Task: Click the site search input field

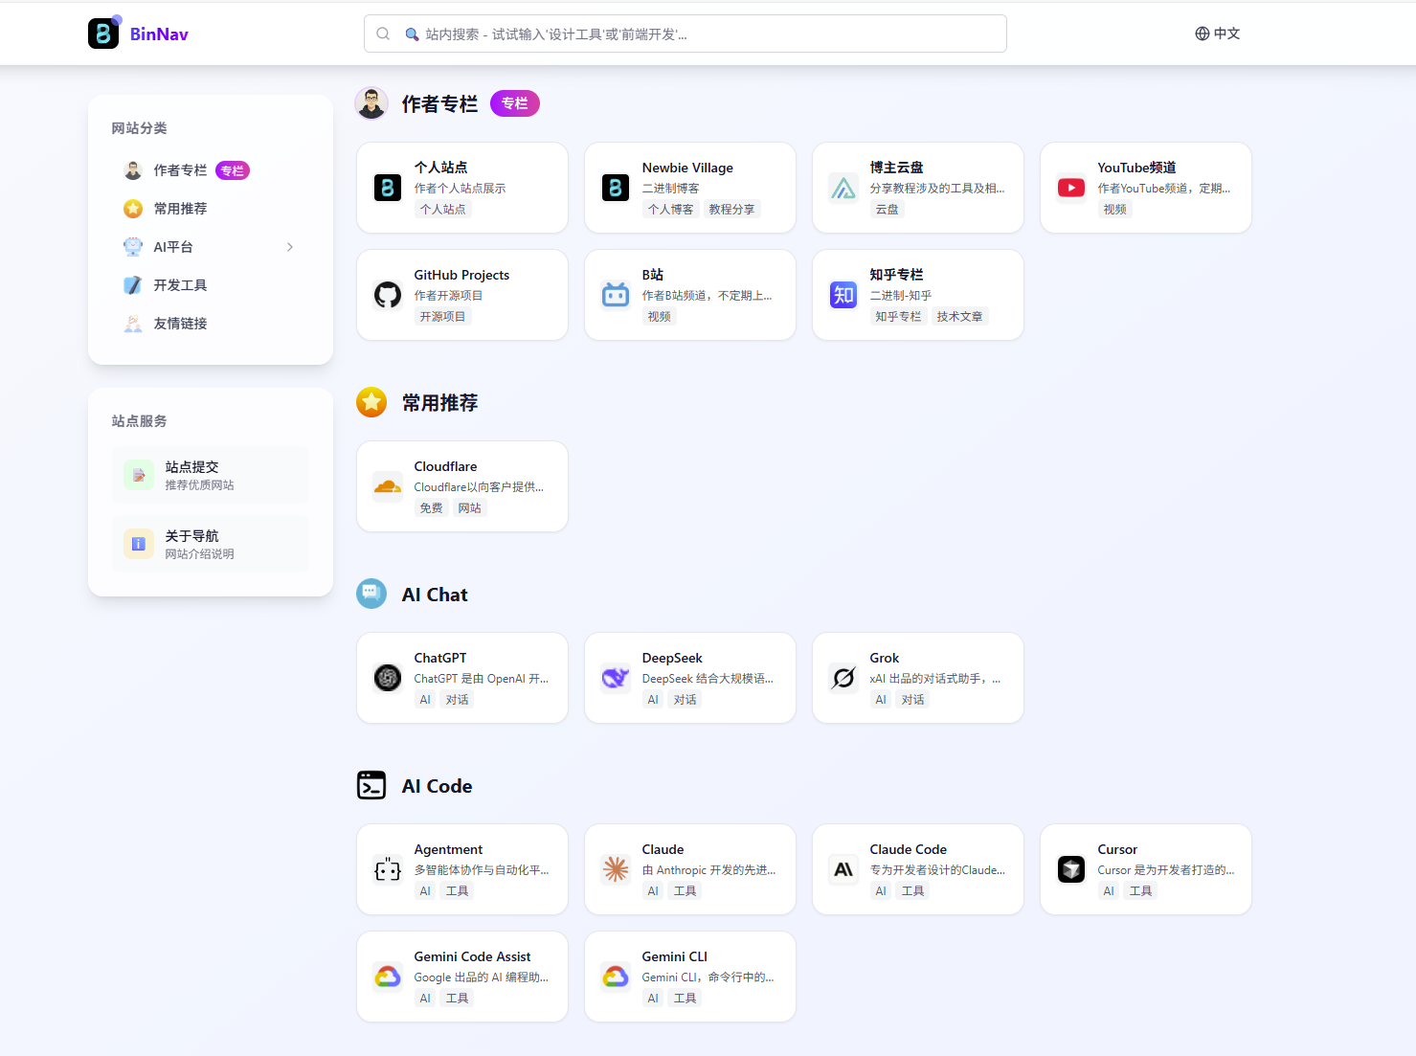Action: (685, 34)
